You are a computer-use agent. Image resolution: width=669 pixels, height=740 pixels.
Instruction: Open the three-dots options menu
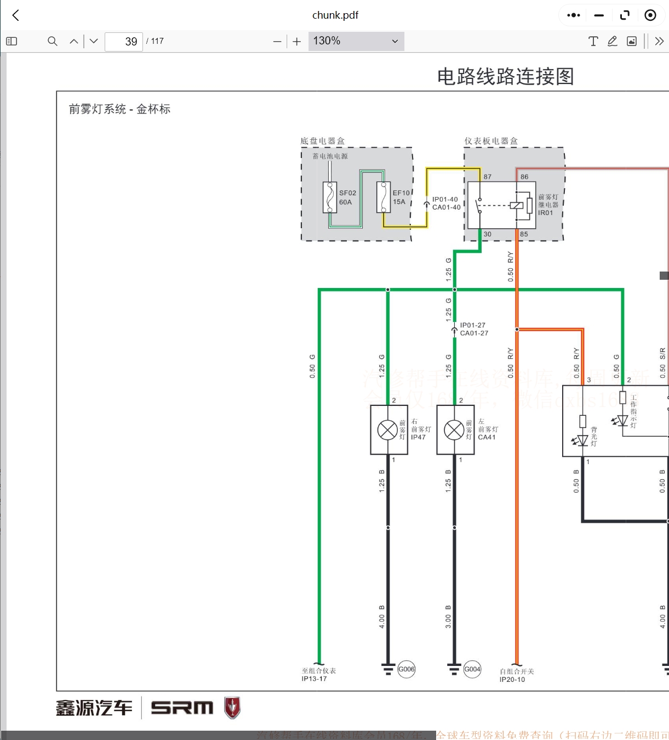[573, 15]
